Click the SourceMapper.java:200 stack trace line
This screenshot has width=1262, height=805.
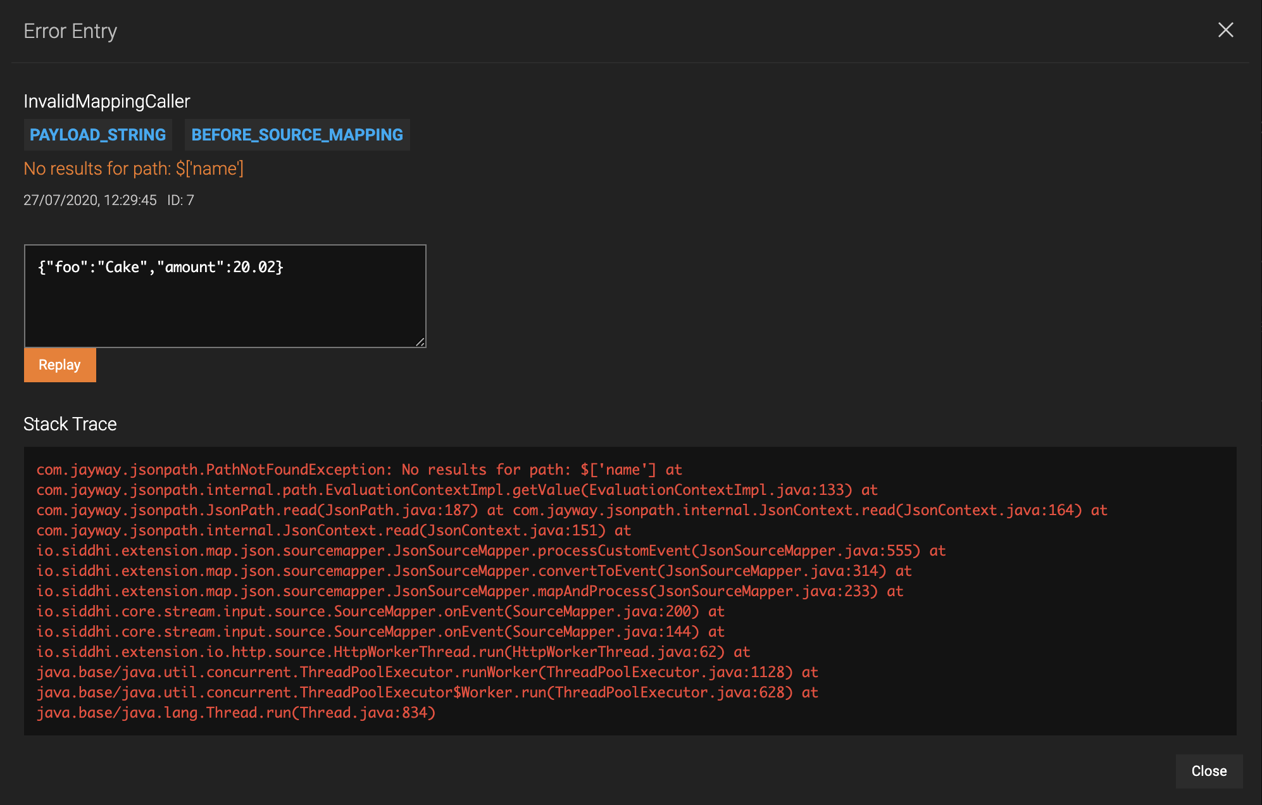point(380,611)
